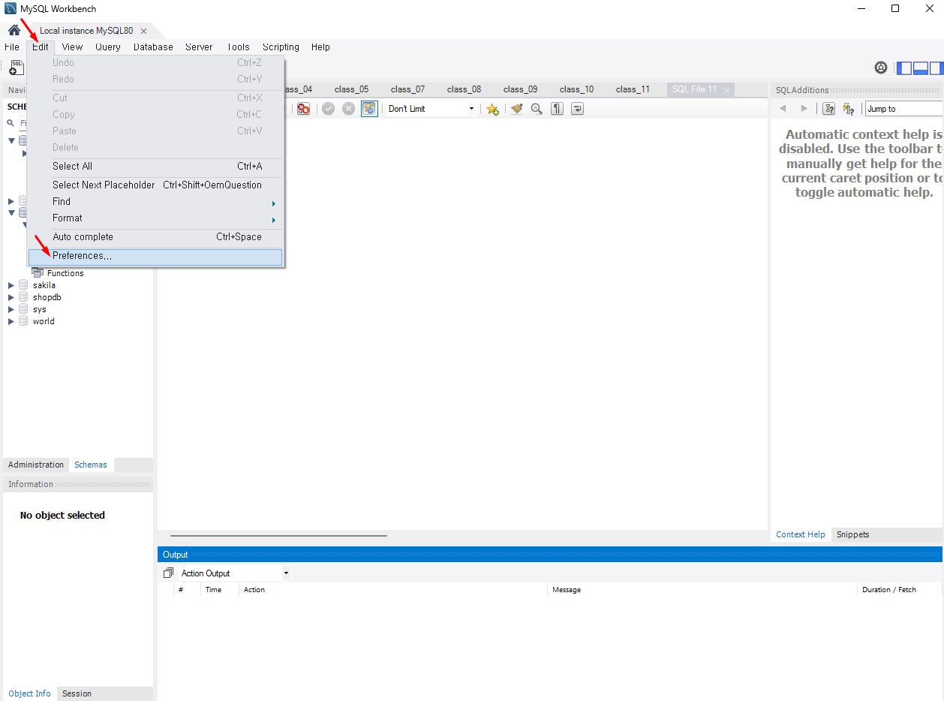Toggle the auto-commit mode icon
The image size is (944, 701).
pos(369,109)
